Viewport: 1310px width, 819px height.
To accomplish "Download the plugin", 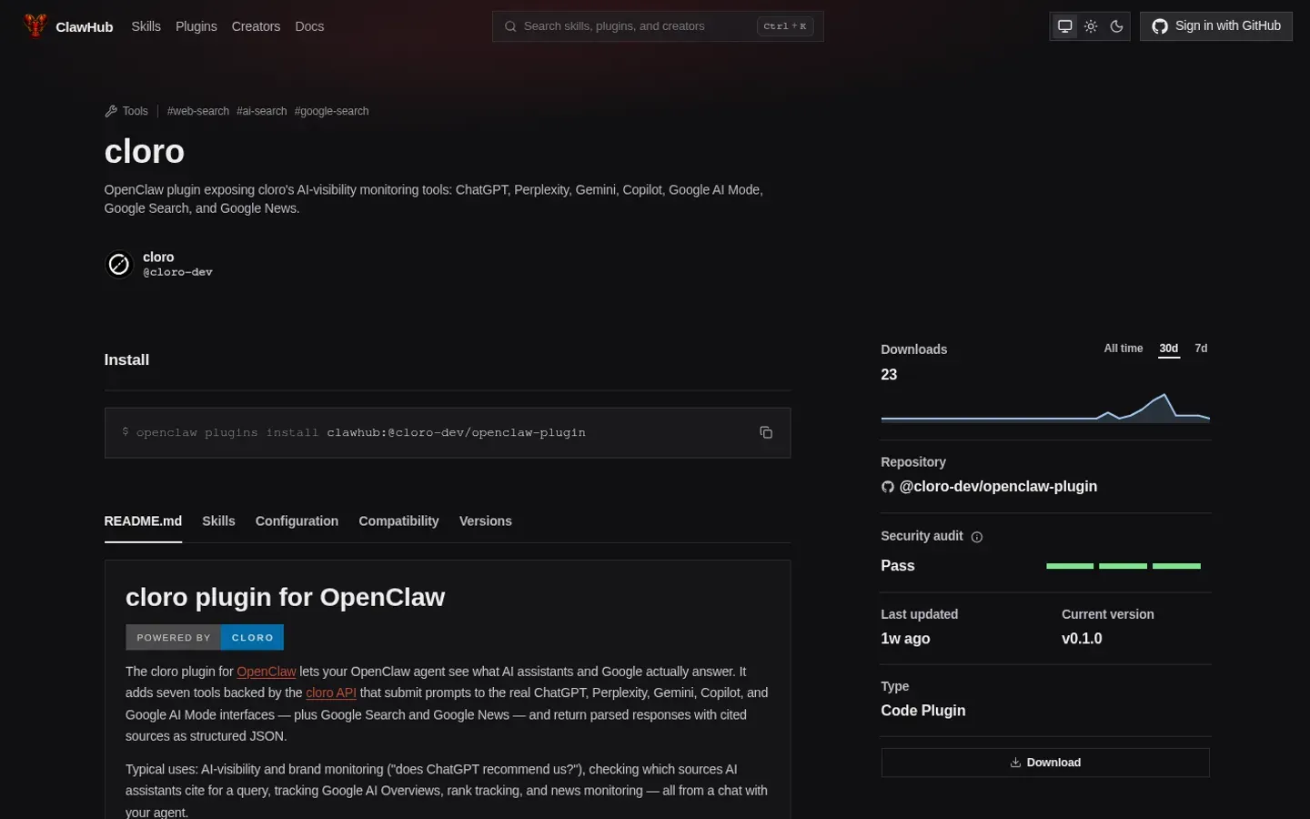I will click(x=1045, y=763).
